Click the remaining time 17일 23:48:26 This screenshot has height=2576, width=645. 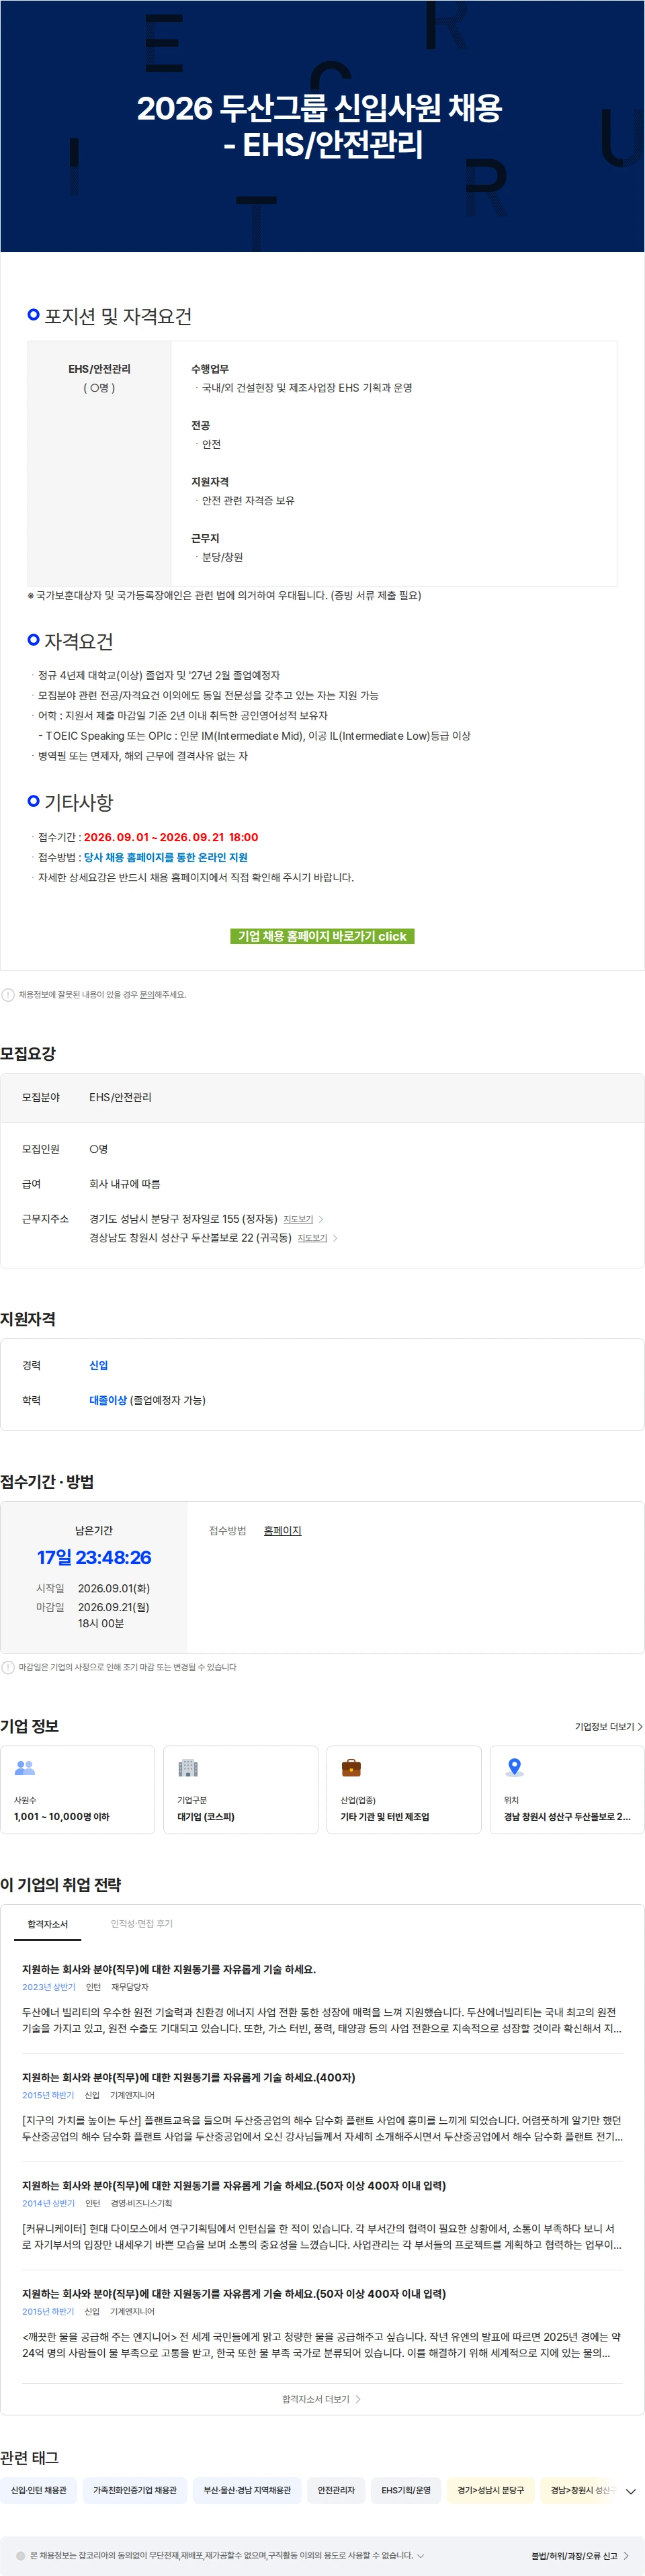[94, 1557]
